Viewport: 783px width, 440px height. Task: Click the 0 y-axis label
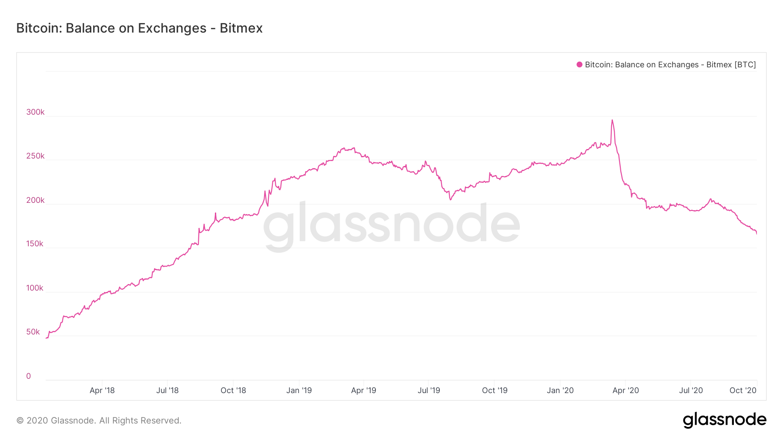click(x=29, y=376)
